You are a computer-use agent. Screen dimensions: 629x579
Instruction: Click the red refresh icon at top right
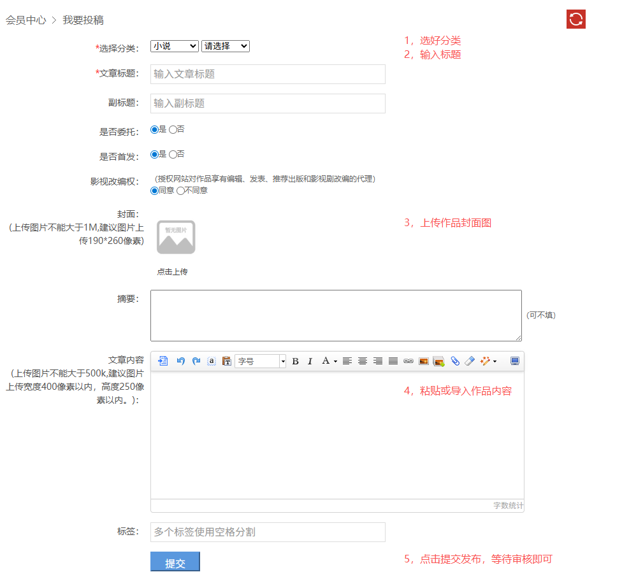tap(575, 19)
